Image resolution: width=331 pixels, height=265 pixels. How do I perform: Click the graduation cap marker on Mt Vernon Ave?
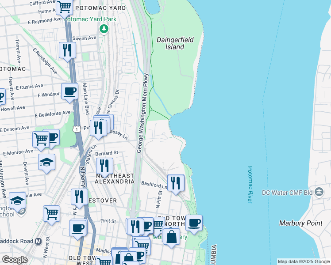[18, 202]
